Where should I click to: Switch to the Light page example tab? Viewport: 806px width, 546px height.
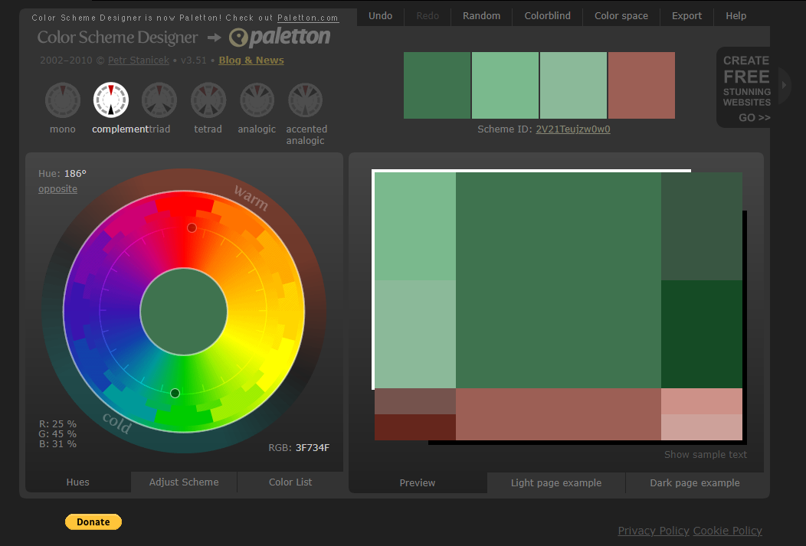point(556,483)
